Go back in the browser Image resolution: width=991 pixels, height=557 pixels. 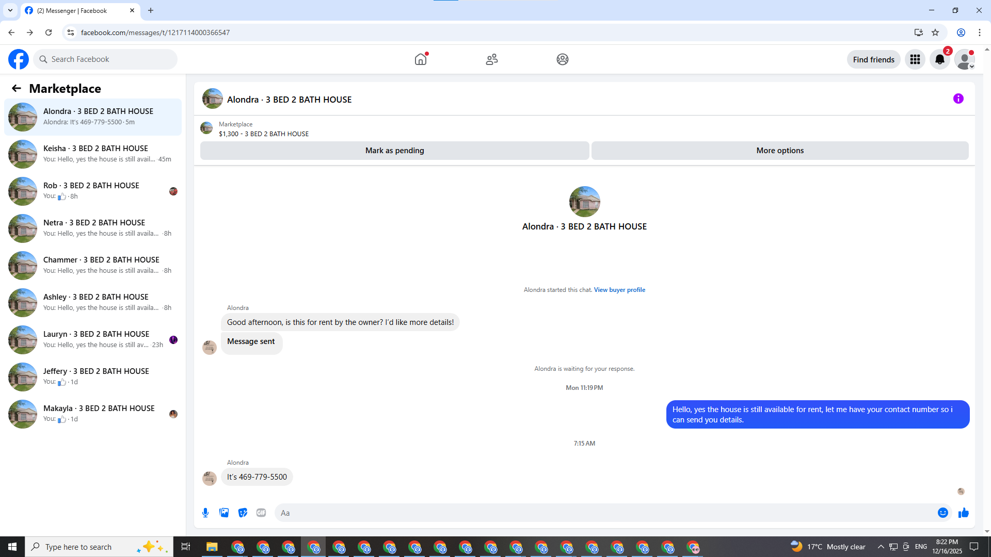tap(11, 32)
